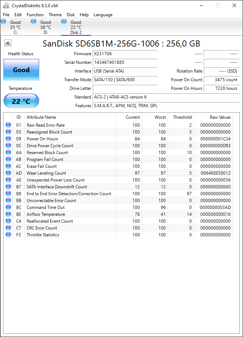Open the Theme menu
This screenshot has width=243, height=337.
tap(55, 15)
